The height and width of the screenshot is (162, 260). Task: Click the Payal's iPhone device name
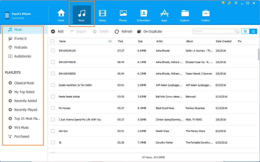pos(21,14)
